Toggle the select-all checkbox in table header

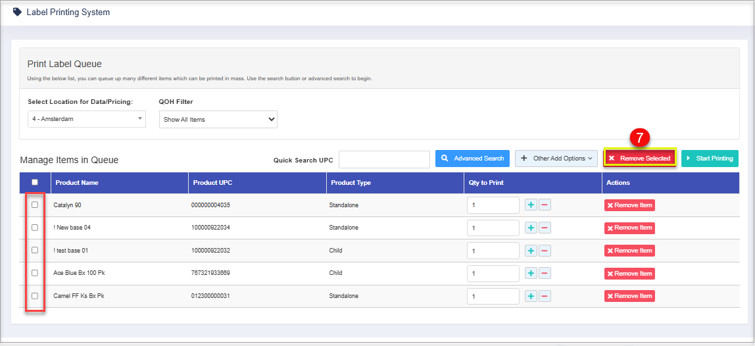click(35, 182)
